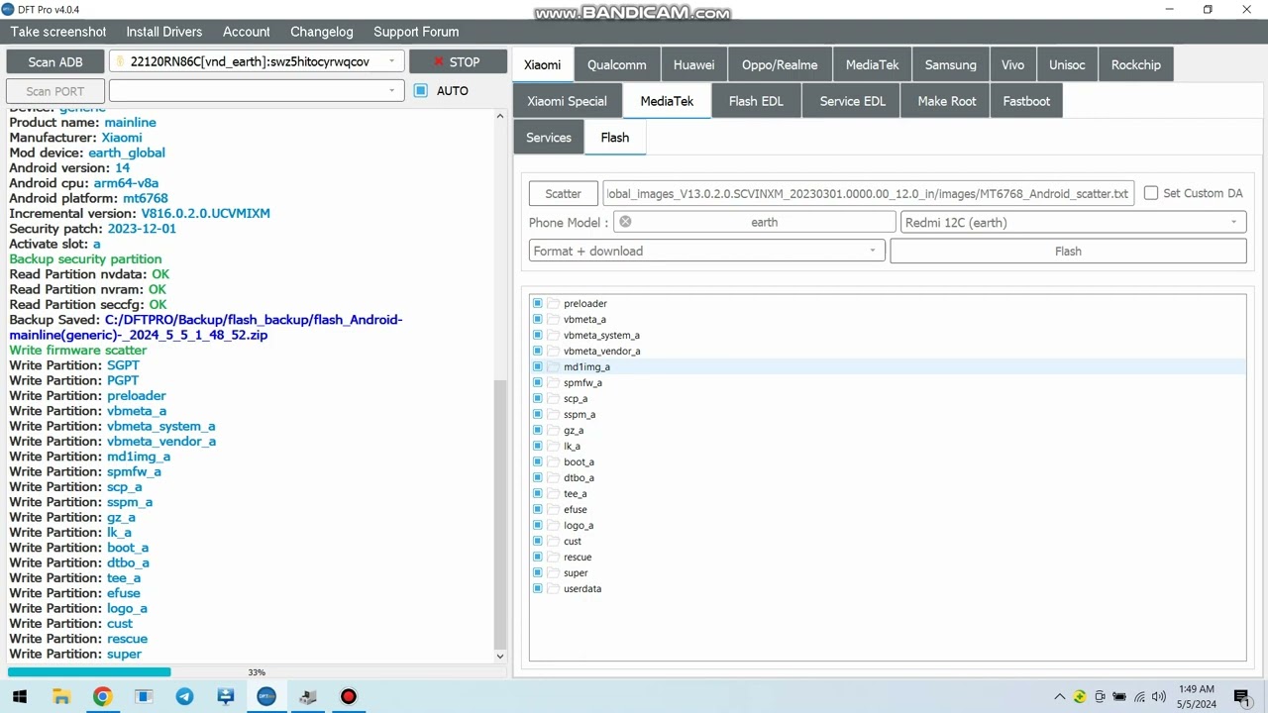
Task: Uncheck the vbmeta_a partition checkbox
Action: click(537, 319)
